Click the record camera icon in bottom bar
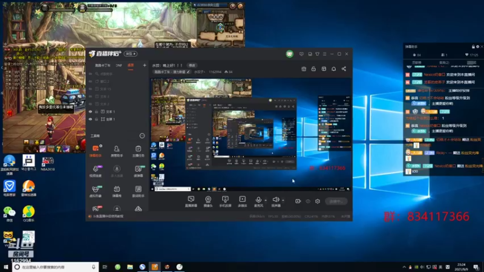 298,201
